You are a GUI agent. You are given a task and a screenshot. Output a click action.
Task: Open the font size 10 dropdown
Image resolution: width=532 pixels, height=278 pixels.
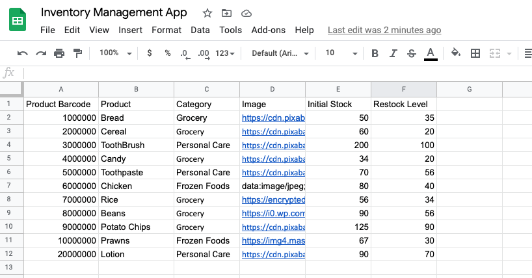point(341,53)
